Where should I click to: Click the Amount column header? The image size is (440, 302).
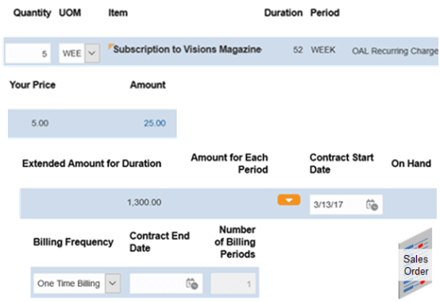(148, 85)
